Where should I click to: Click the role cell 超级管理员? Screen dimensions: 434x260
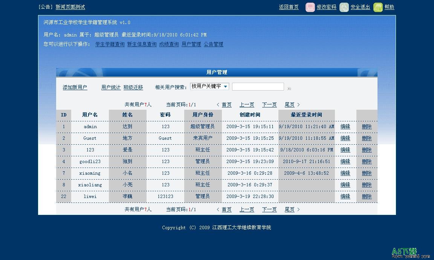coord(203,126)
